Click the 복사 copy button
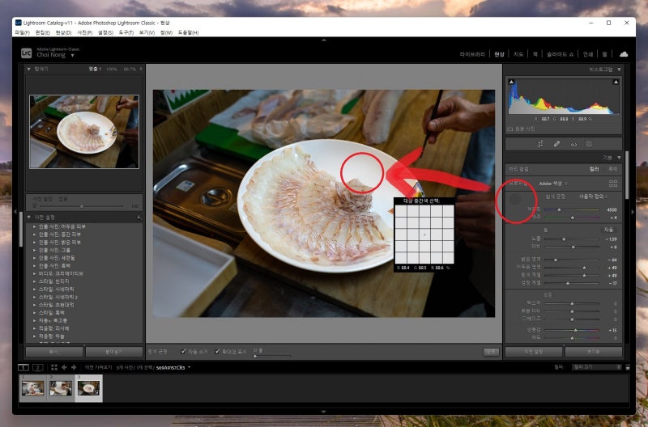The height and width of the screenshot is (427, 648). tap(54, 352)
